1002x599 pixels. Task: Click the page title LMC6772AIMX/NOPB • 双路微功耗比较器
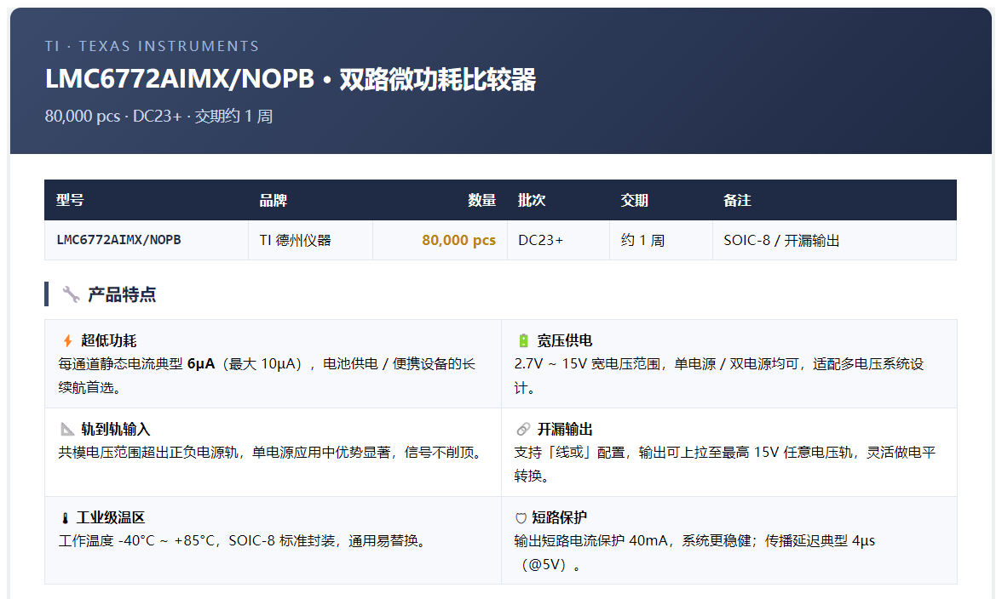tap(290, 80)
